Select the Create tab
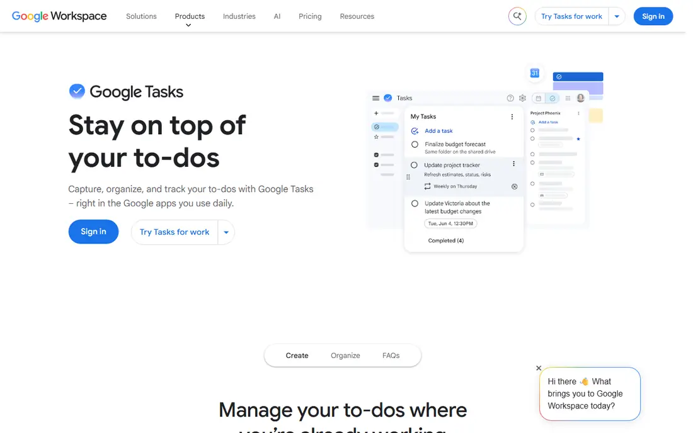This screenshot has width=693, height=433. coord(297,356)
